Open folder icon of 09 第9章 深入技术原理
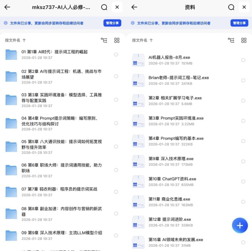Image resolution: width=252 pixels, height=251 pixels. 11,235
